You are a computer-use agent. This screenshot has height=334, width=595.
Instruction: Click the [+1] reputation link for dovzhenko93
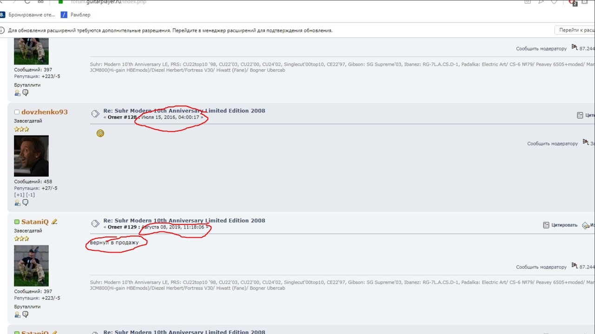pos(19,195)
